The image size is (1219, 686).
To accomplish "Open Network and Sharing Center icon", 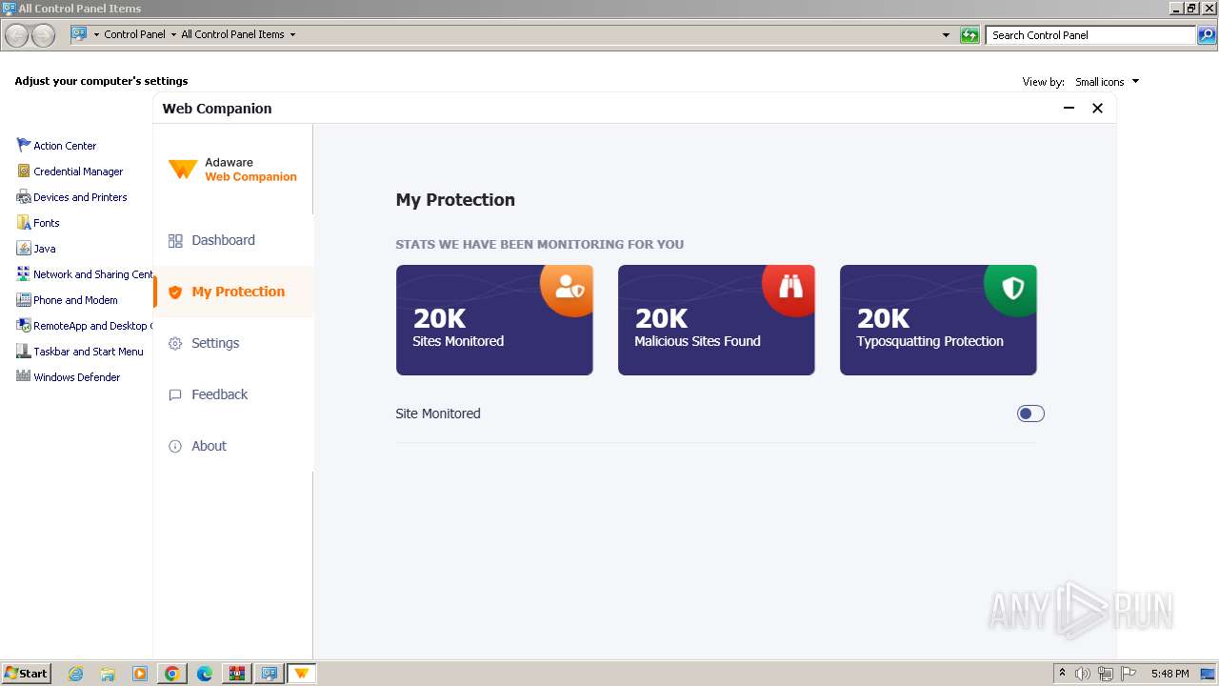I will point(24,273).
